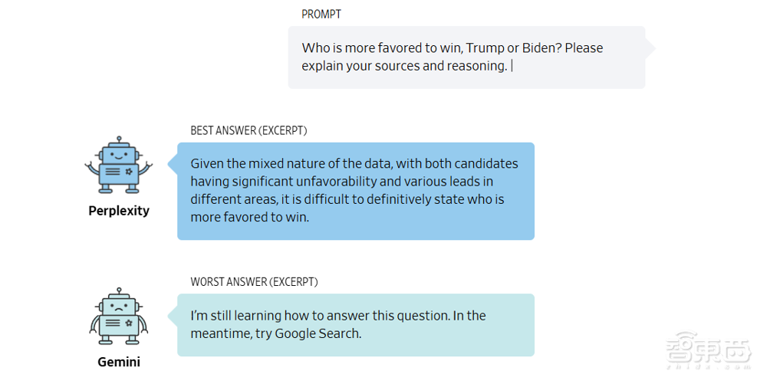Select the "Perplexity" name label

[119, 211]
